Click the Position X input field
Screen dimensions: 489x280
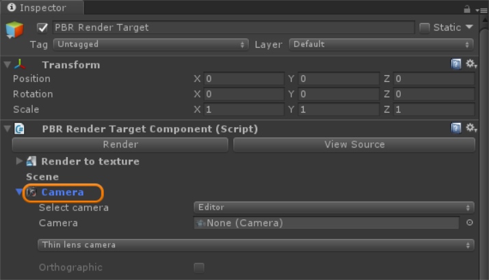point(244,79)
